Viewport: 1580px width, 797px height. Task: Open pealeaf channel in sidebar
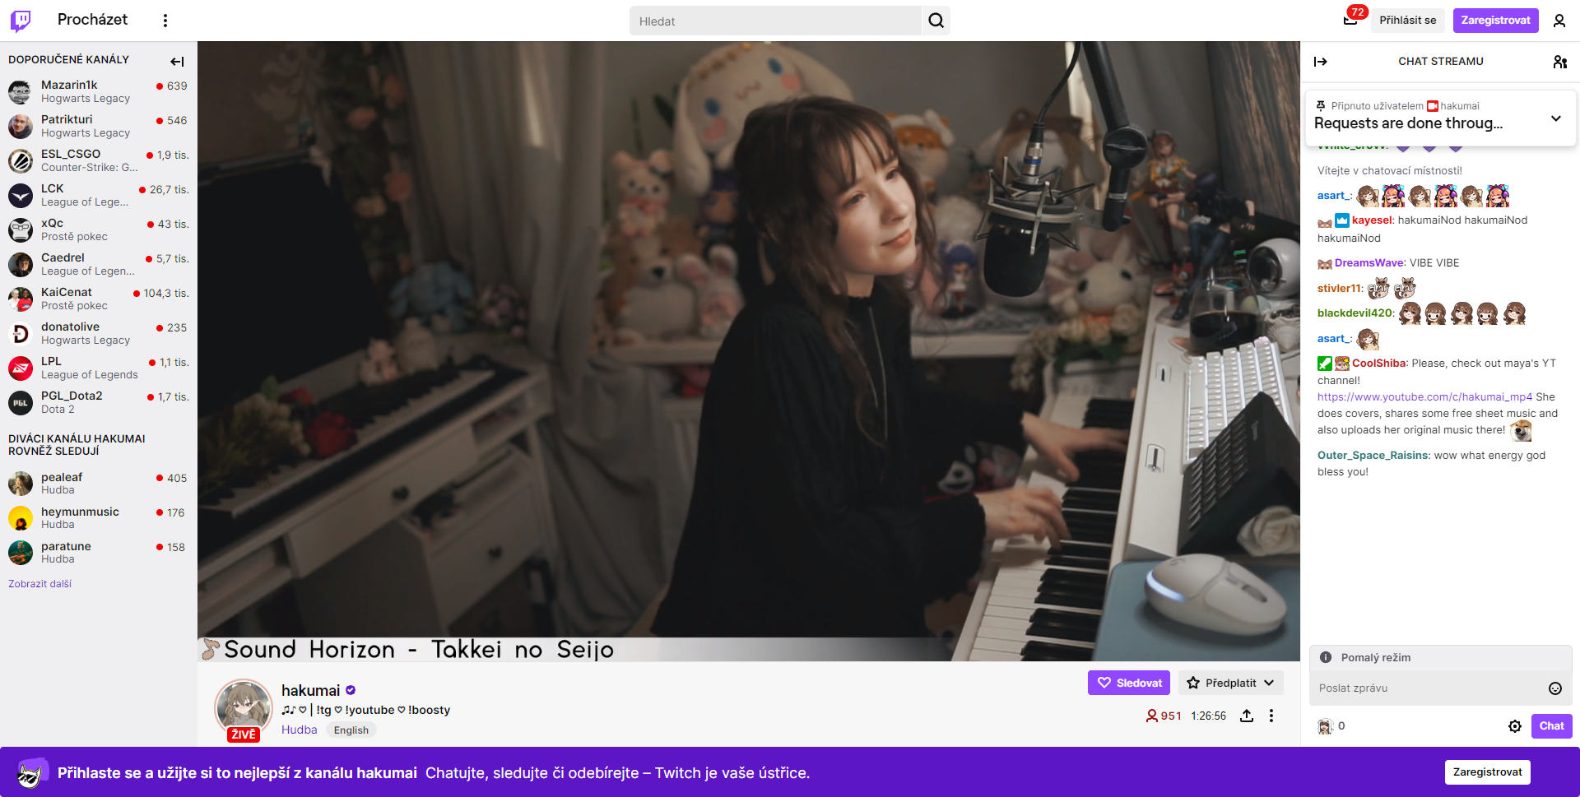(x=99, y=484)
